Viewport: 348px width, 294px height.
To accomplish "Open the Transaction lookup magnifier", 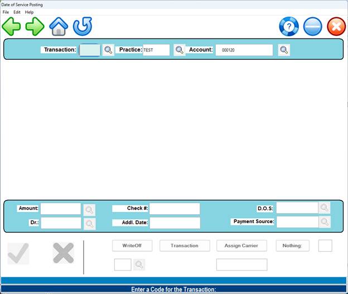I will pos(108,50).
